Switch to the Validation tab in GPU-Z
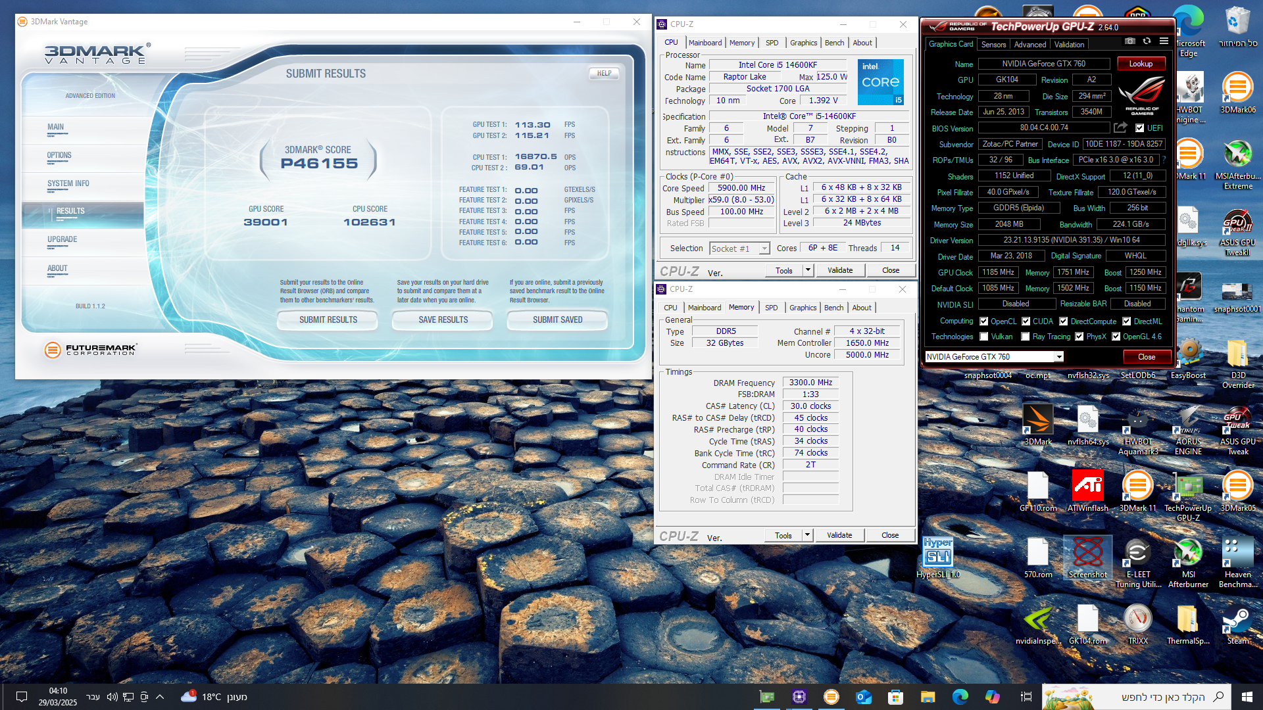The width and height of the screenshot is (1263, 710). [x=1070, y=45]
